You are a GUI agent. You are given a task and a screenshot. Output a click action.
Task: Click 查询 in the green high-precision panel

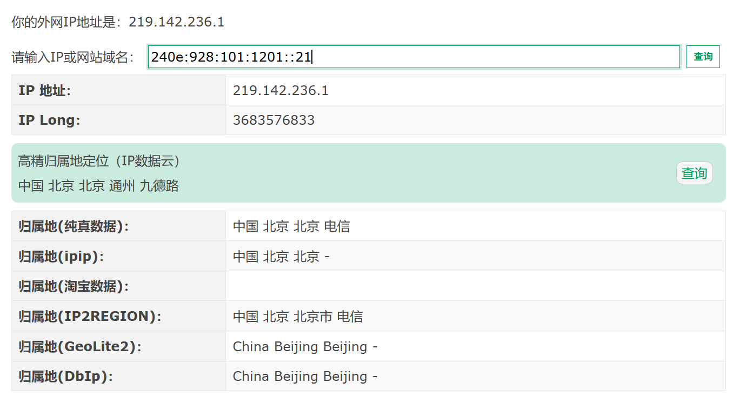tap(694, 173)
